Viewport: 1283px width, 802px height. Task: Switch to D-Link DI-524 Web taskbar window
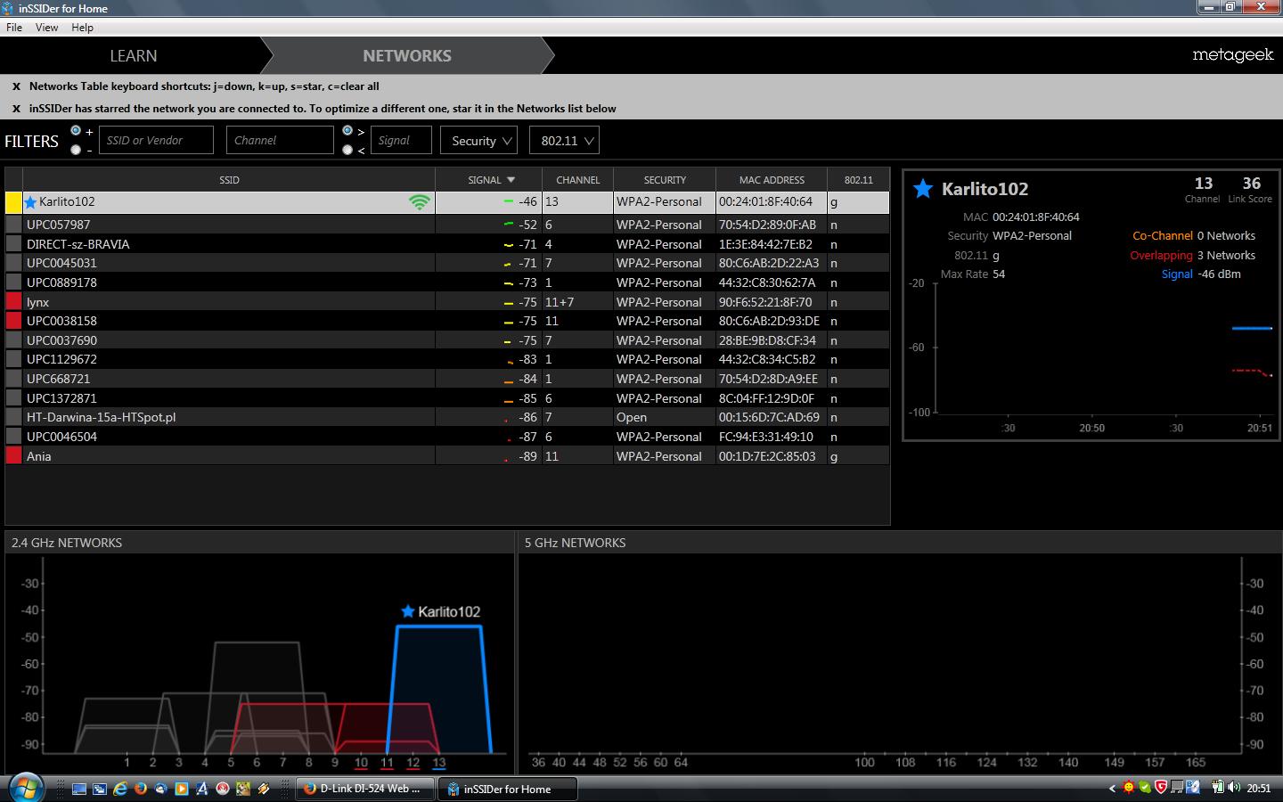365,789
